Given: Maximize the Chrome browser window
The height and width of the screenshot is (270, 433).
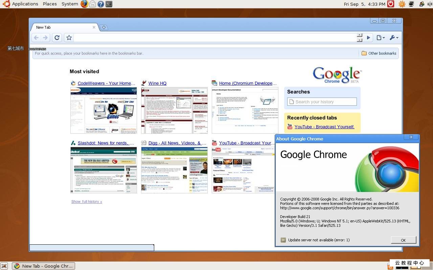Looking at the screenshot, I should (x=383, y=21).
